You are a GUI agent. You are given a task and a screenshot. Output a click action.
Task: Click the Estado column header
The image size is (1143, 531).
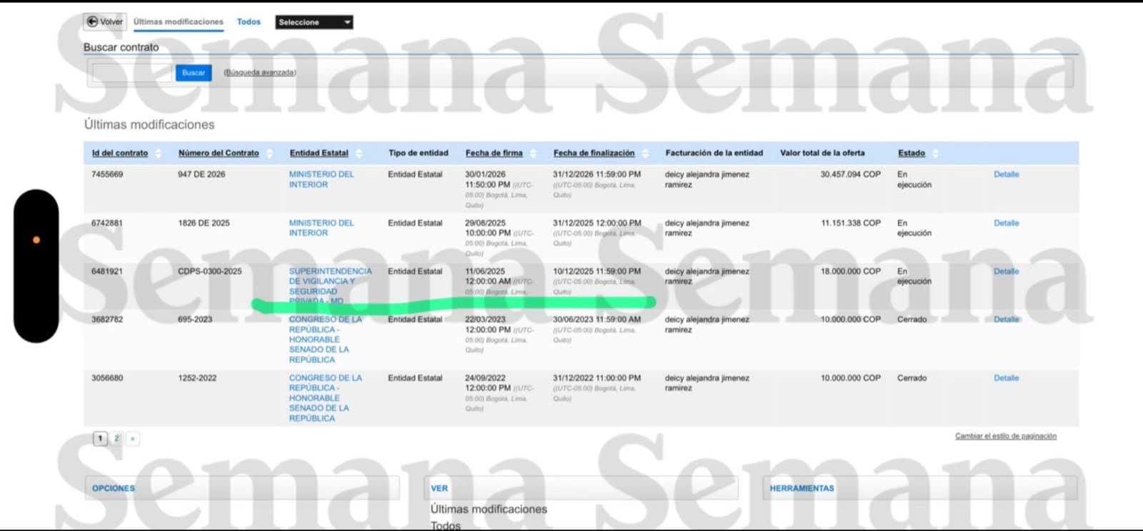pos(912,153)
